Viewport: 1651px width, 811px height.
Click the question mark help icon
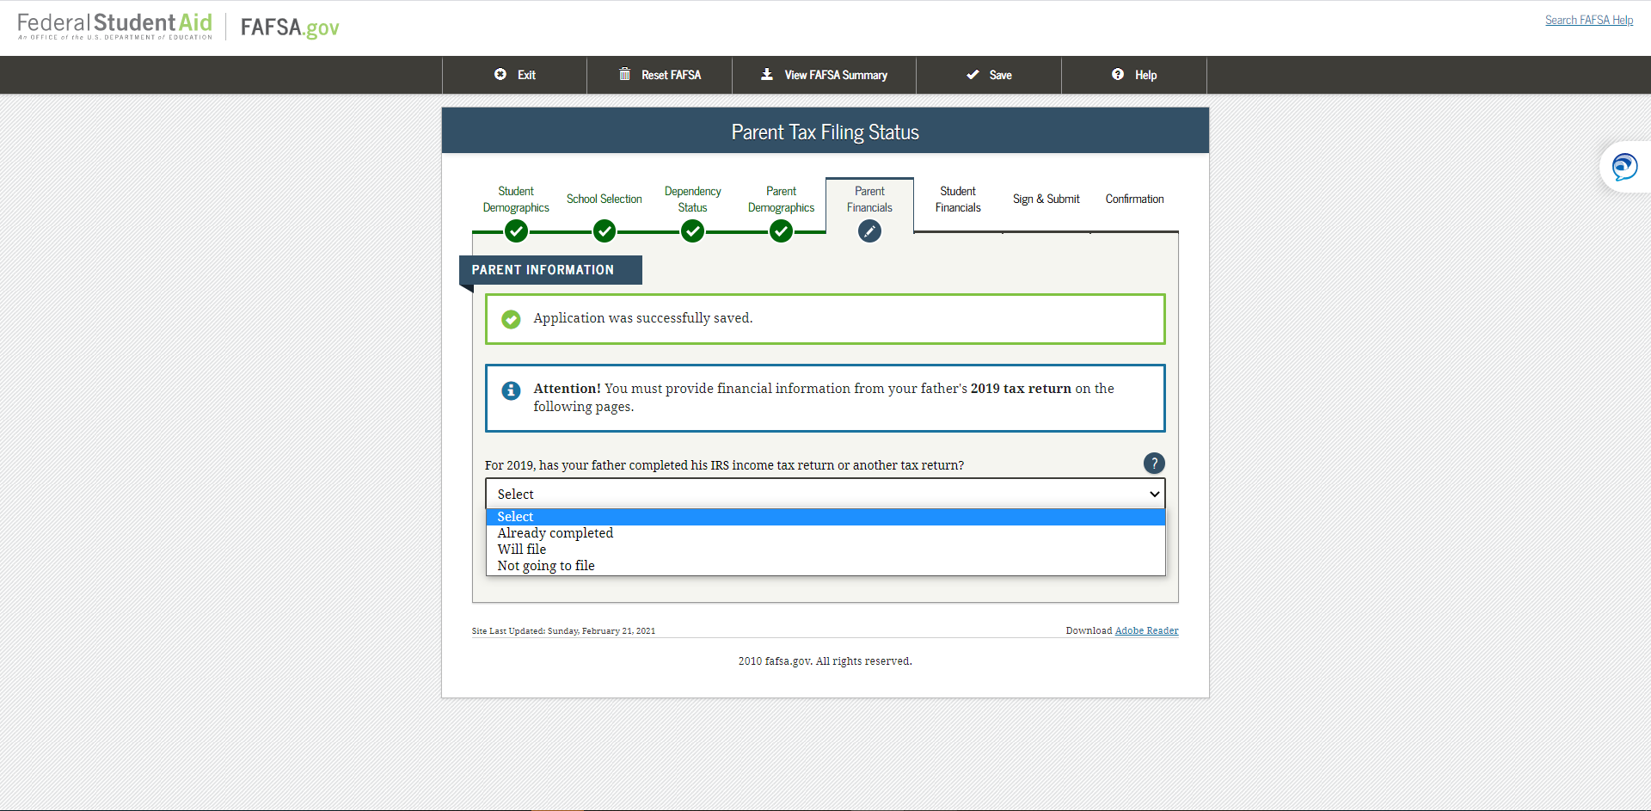(1153, 464)
